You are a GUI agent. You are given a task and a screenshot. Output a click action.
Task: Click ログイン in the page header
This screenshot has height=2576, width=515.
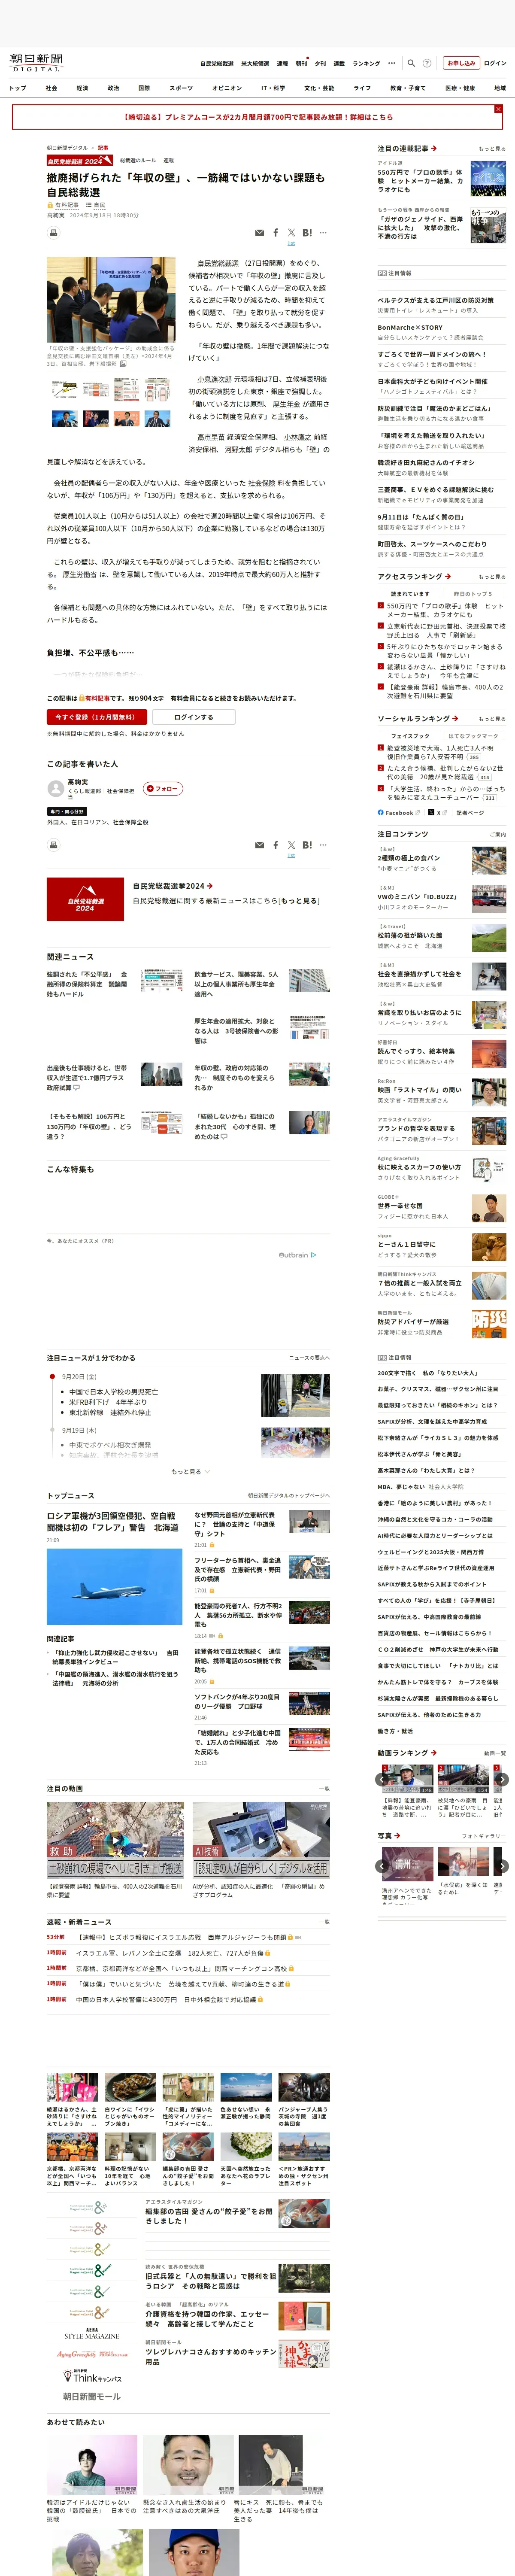(495, 63)
